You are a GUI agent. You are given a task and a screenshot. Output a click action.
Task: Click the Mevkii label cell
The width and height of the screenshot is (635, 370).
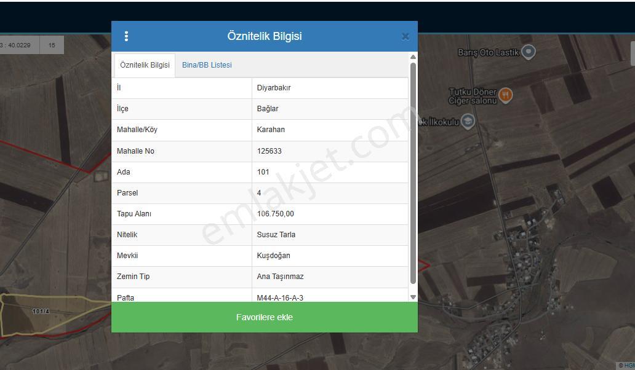[x=182, y=256]
